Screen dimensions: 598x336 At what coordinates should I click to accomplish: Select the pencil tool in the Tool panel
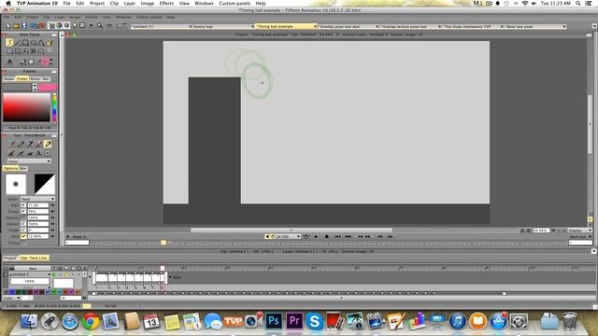(11, 144)
